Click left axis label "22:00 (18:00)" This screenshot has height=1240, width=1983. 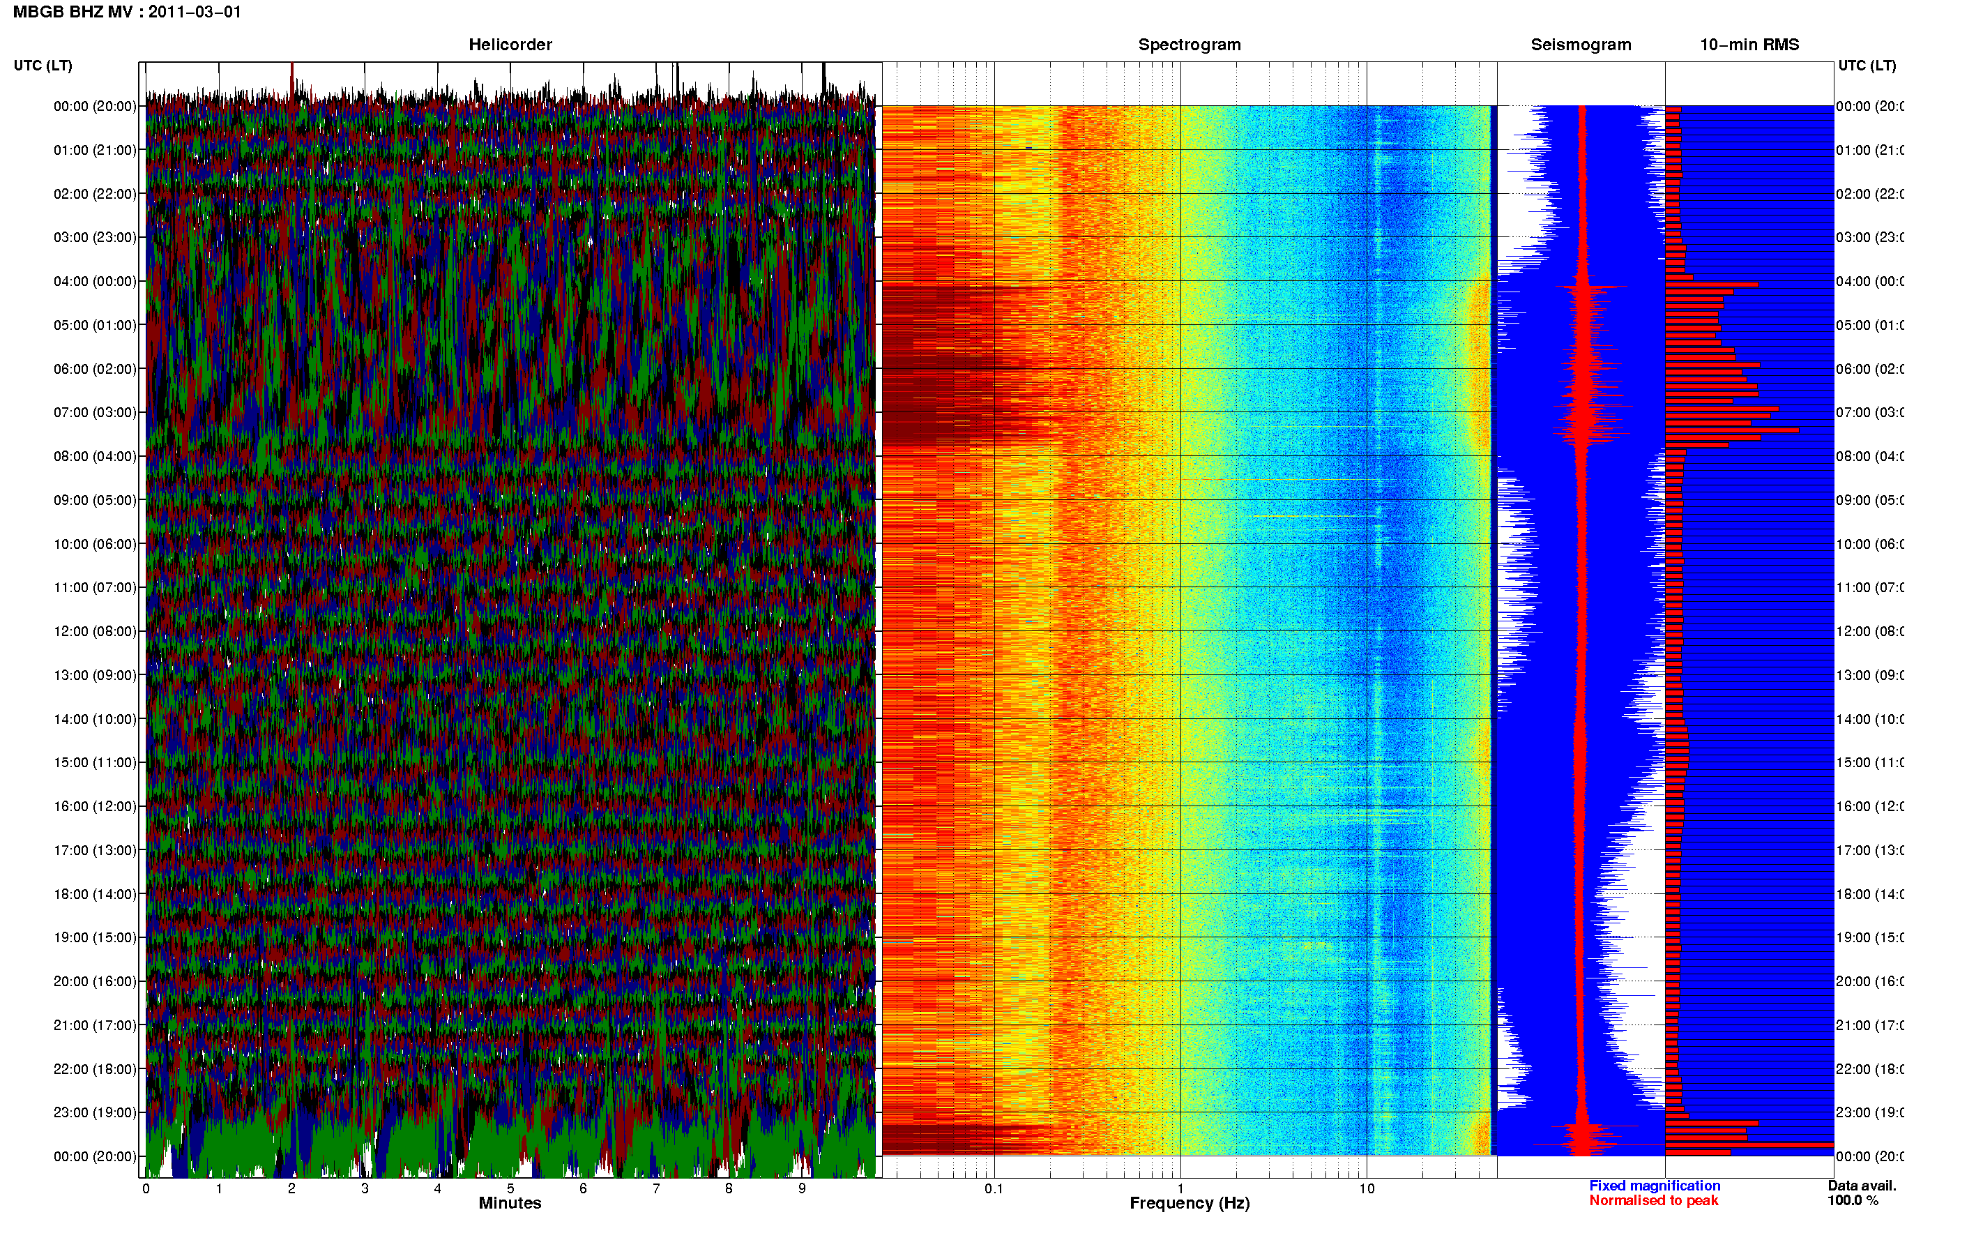pyautogui.click(x=95, y=1069)
